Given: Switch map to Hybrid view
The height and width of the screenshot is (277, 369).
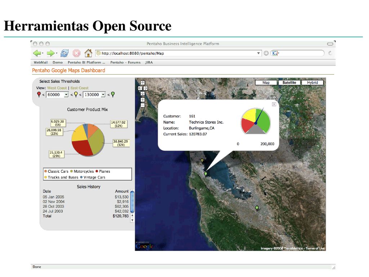Looking at the screenshot, I should 312,83.
